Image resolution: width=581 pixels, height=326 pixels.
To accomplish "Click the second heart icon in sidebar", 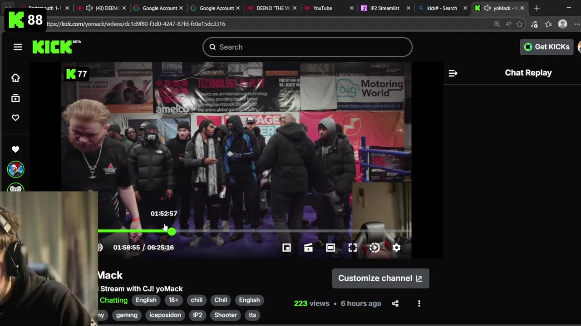I will pyautogui.click(x=15, y=149).
